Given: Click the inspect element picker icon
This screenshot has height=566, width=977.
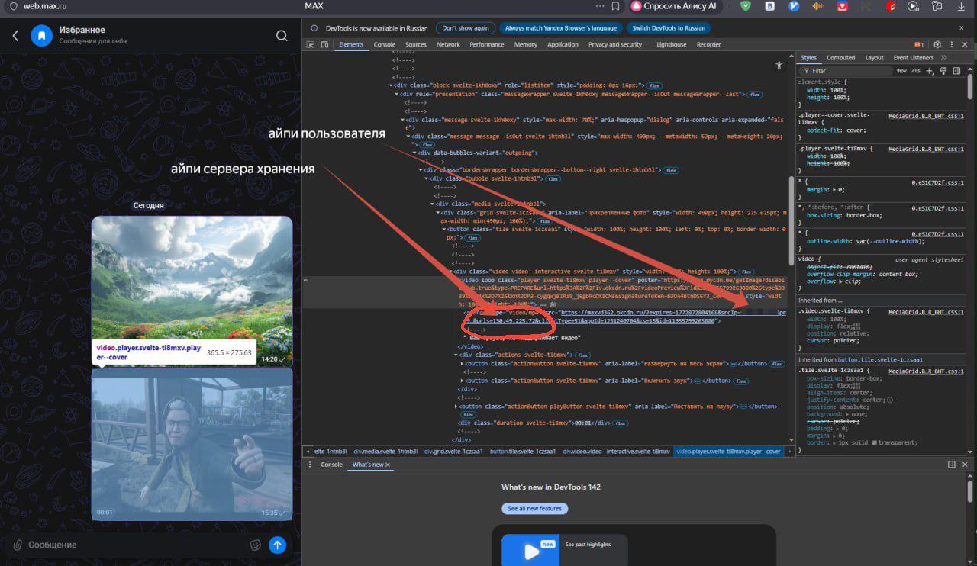Looking at the screenshot, I should (x=311, y=45).
